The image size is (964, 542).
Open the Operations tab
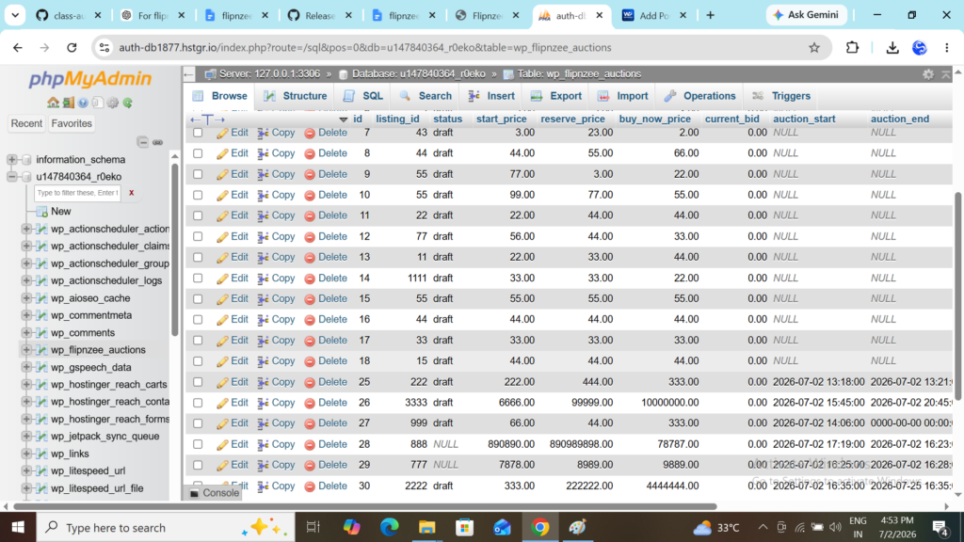(x=699, y=96)
